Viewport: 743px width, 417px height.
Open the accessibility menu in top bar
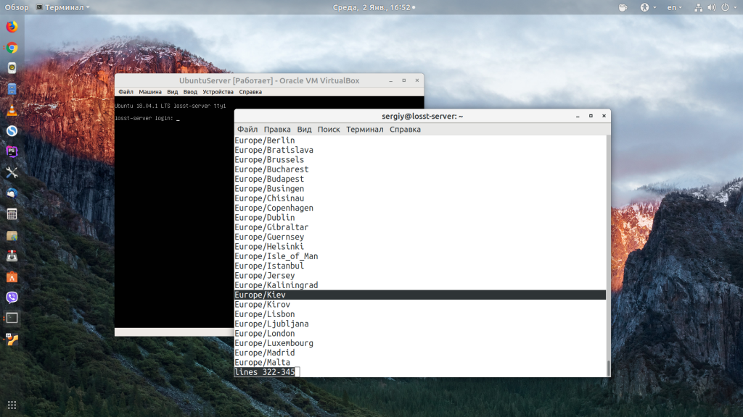point(647,7)
